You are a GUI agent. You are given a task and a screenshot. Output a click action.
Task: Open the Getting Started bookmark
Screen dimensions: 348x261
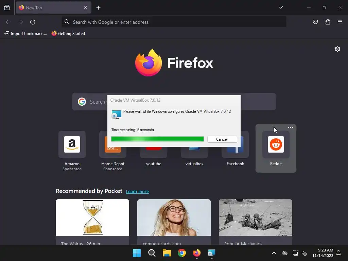(x=68, y=34)
